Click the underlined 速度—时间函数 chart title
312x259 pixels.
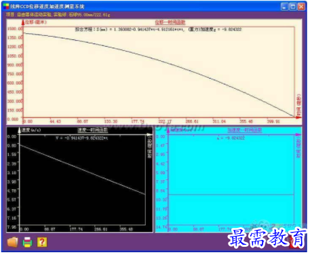pyautogui.click(x=93, y=130)
